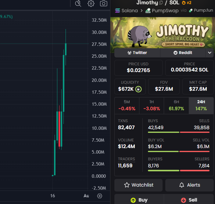Open the Alerts button
Screen dimensions: 215x204
(x=189, y=185)
